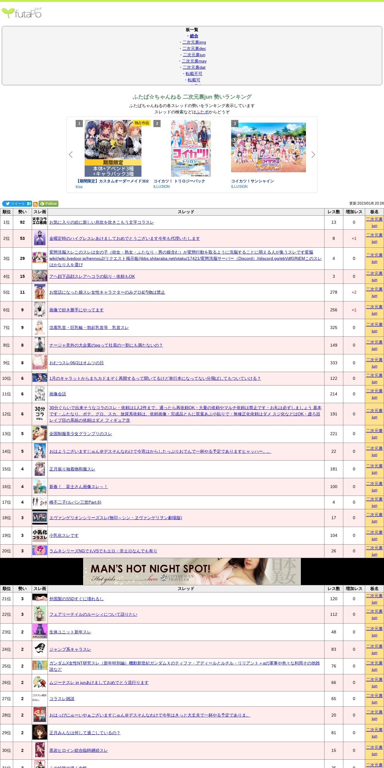
Task: Open the thread 金曜定時のハイグレスレ
Action: 125,238
